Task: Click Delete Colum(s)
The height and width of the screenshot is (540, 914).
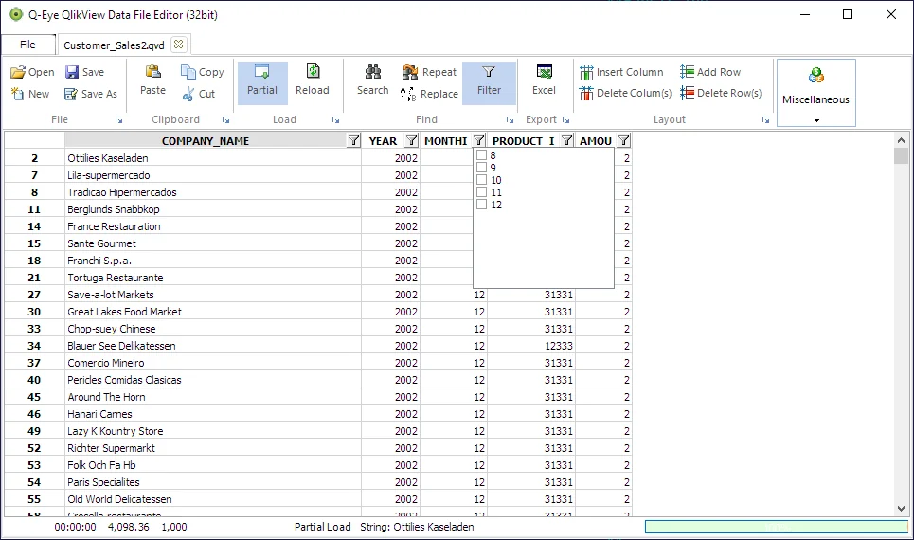Action: tap(625, 93)
